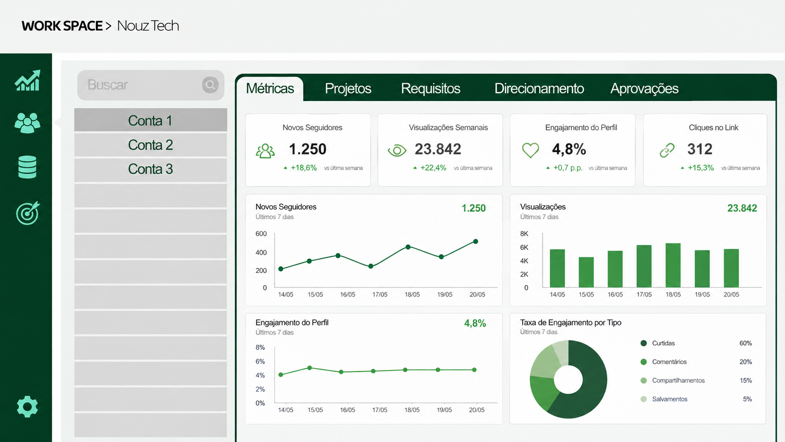
Task: Click the 20/05 point on Novos Seguidores chart
Action: pyautogui.click(x=476, y=241)
